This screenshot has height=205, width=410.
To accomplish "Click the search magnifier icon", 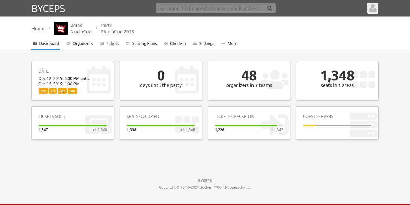I will (x=270, y=9).
